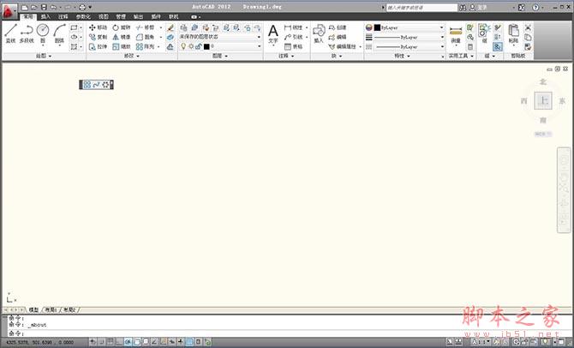This screenshot has height=348, width=574.
Task: Click the Linear dimension (线性) tool
Action: (294, 27)
